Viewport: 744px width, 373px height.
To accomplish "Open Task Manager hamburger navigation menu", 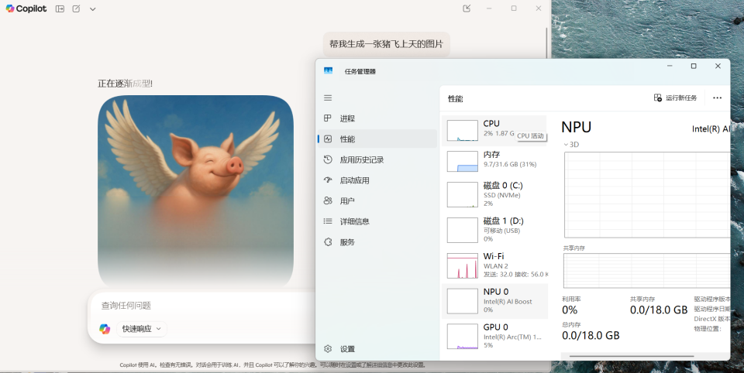I will pos(328,98).
